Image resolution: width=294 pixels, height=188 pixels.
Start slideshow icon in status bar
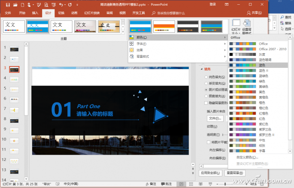pos(210,184)
